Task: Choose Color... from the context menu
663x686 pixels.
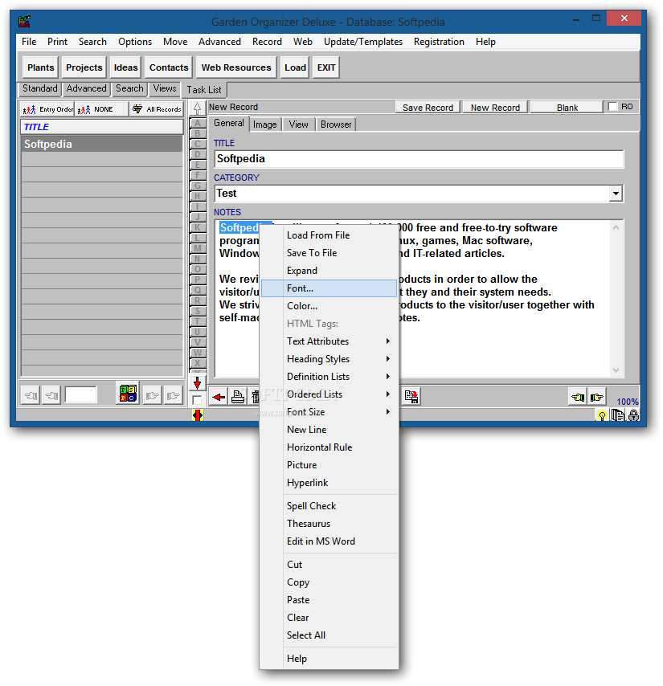Action: (329, 306)
